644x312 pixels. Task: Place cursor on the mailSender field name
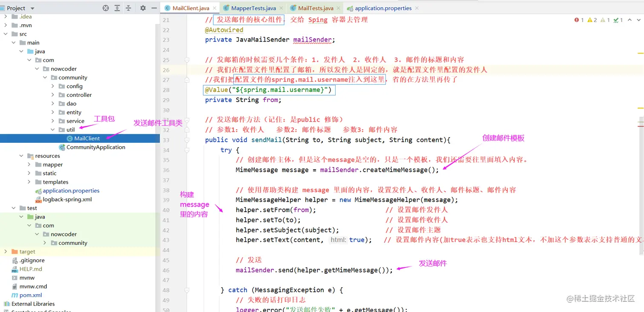[x=313, y=40]
